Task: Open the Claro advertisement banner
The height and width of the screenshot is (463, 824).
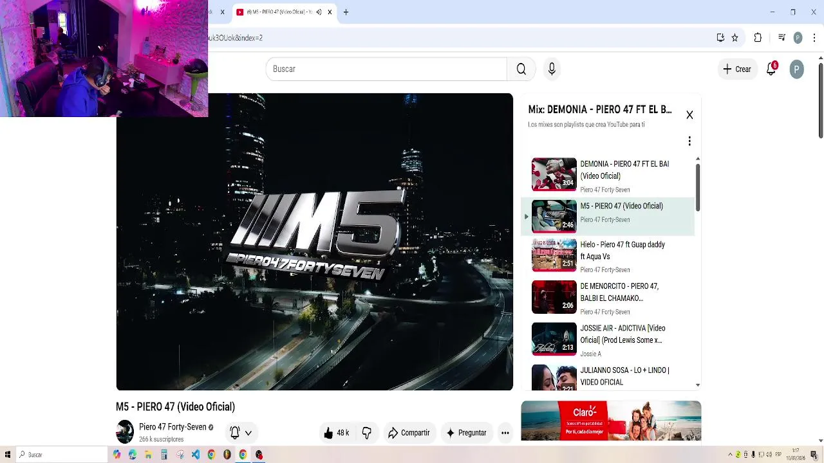Action: 611,421
